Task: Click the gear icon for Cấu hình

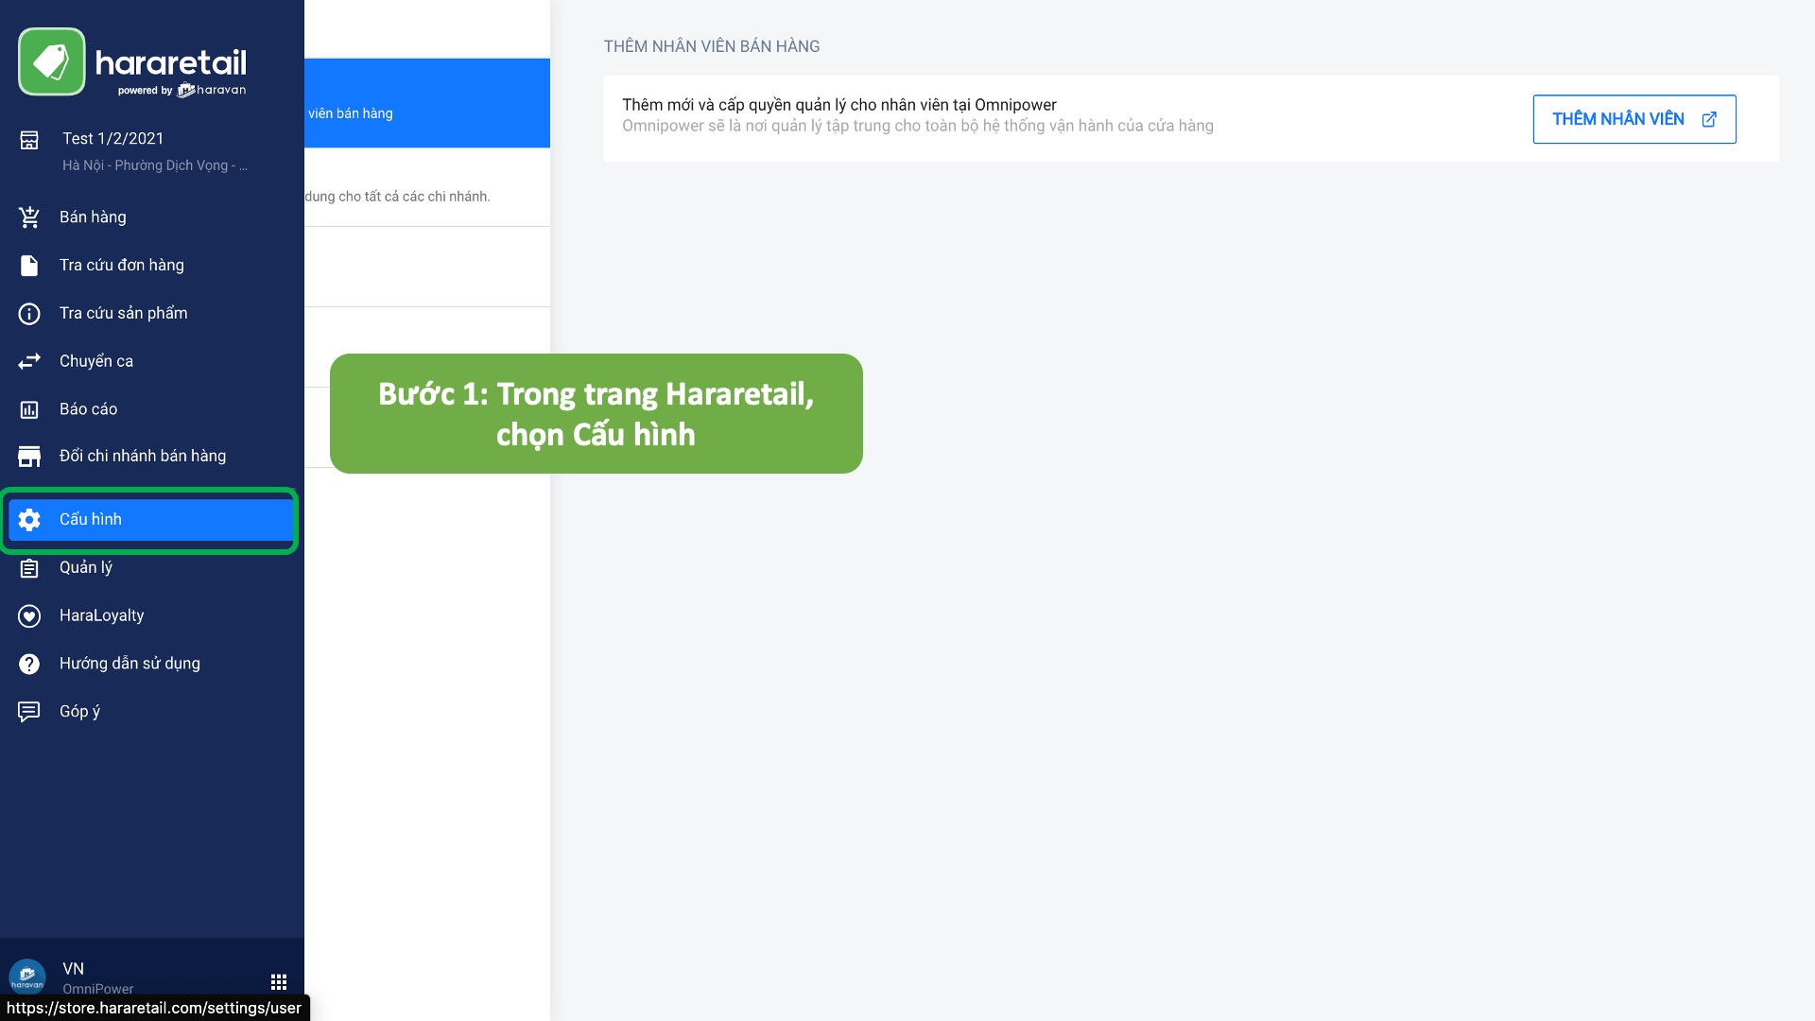Action: (29, 519)
